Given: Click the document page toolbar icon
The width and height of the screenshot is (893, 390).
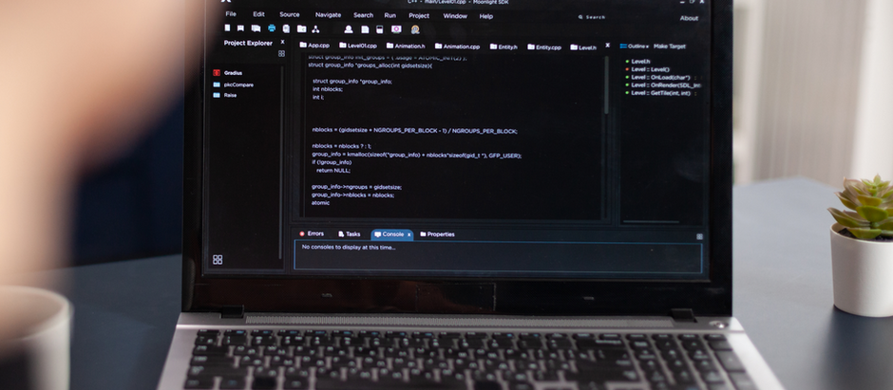Looking at the screenshot, I should (365, 29).
